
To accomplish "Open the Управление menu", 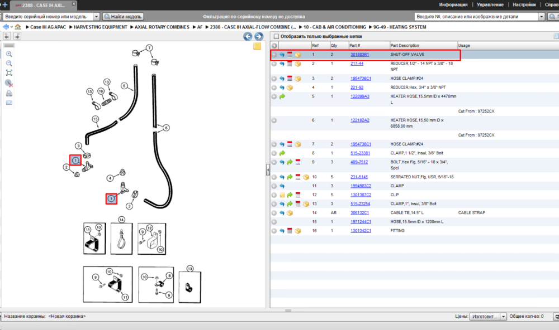I will 490,4.
